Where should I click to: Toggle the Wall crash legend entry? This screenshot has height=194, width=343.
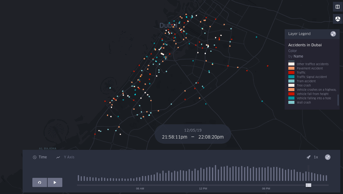coord(291,102)
